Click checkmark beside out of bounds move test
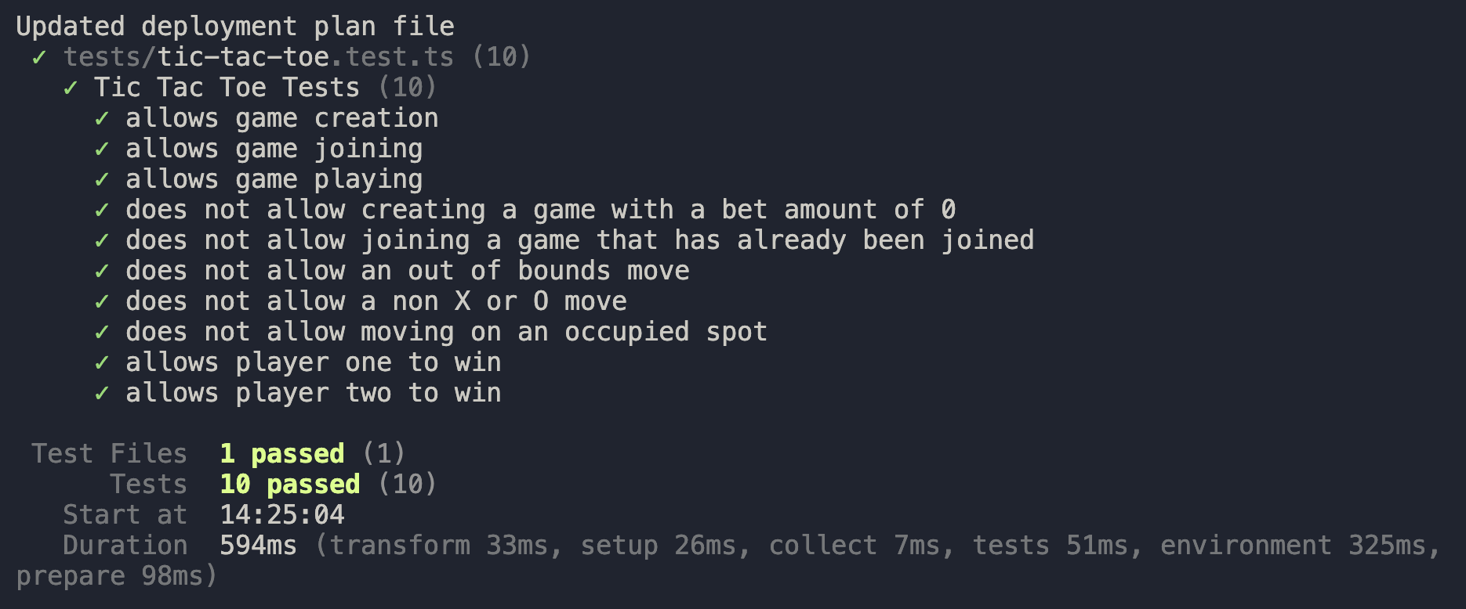Image resolution: width=1466 pixels, height=609 pixels. pos(101,272)
